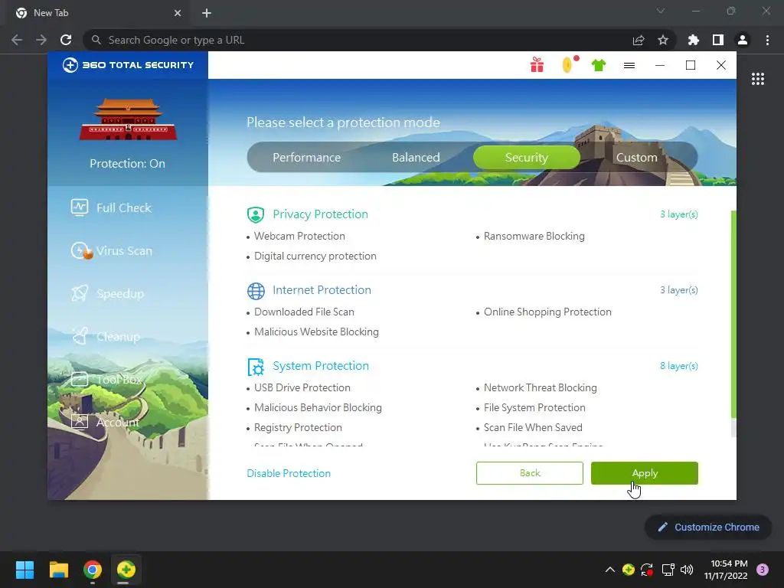Click the Privacy Protection shield icon

click(x=256, y=214)
